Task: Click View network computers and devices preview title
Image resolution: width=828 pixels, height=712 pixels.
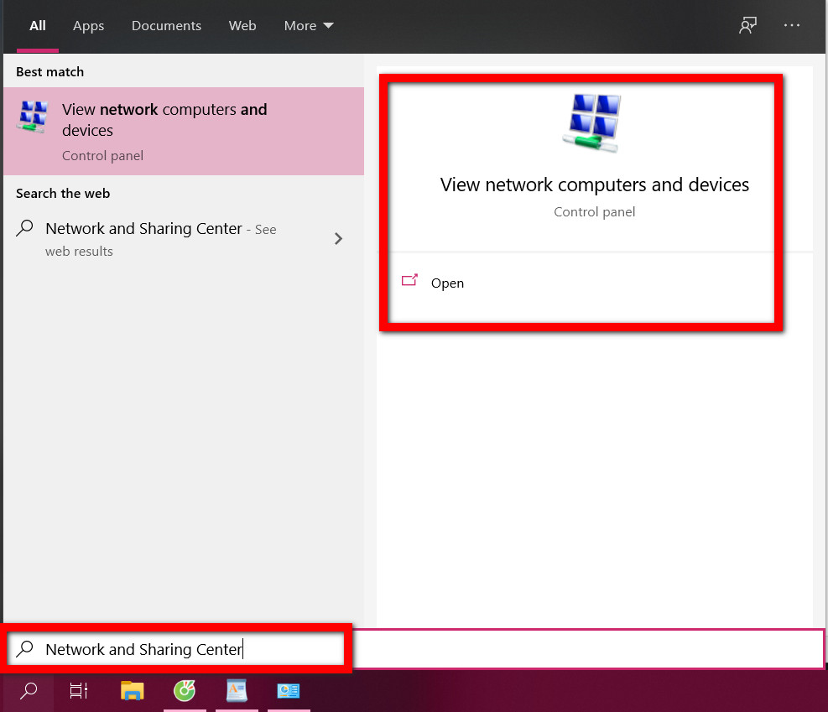Action: pos(595,184)
